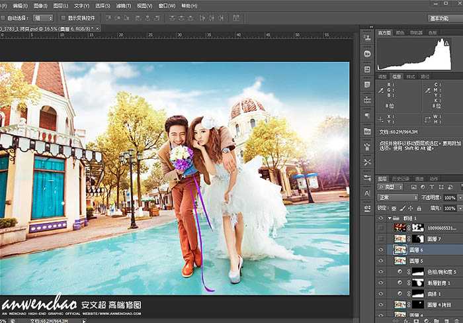Click the first icon in collapsed panel dock
This screenshot has height=323, width=463.
(x=367, y=38)
